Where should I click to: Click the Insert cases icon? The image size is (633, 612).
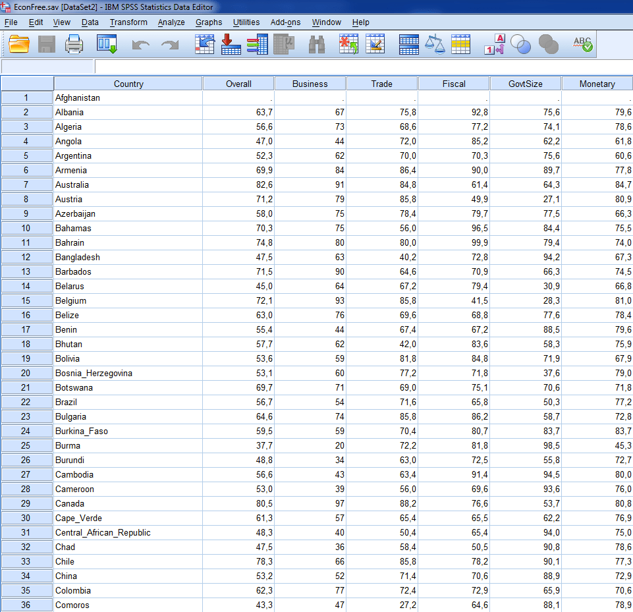pos(348,44)
